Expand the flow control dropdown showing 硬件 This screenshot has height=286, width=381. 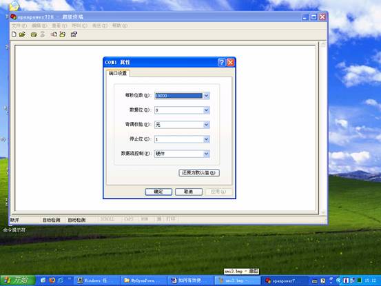tap(206, 154)
